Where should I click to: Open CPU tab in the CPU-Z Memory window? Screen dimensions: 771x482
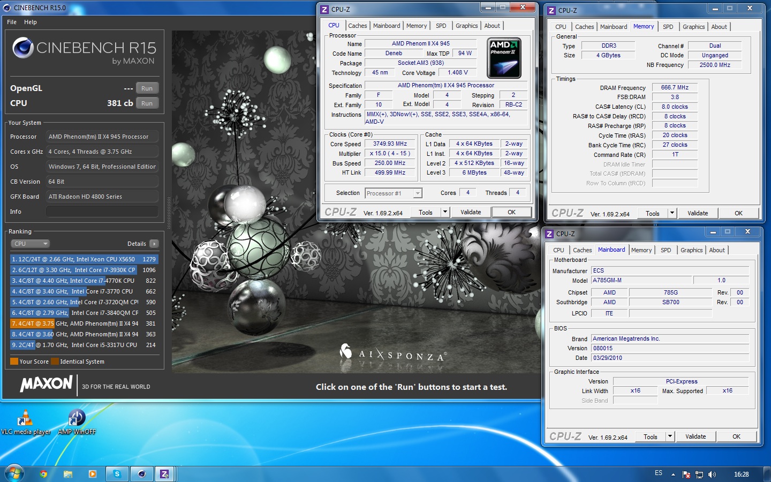[561, 27]
